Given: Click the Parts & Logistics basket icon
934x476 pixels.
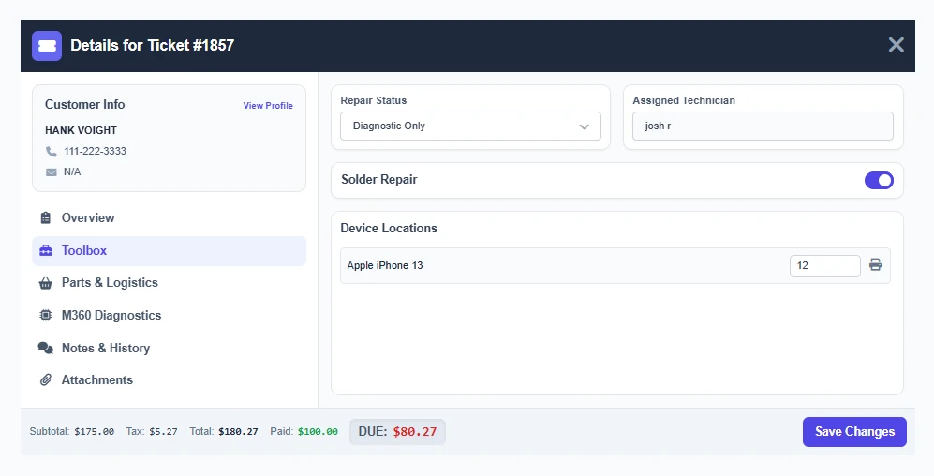Looking at the screenshot, I should point(46,283).
